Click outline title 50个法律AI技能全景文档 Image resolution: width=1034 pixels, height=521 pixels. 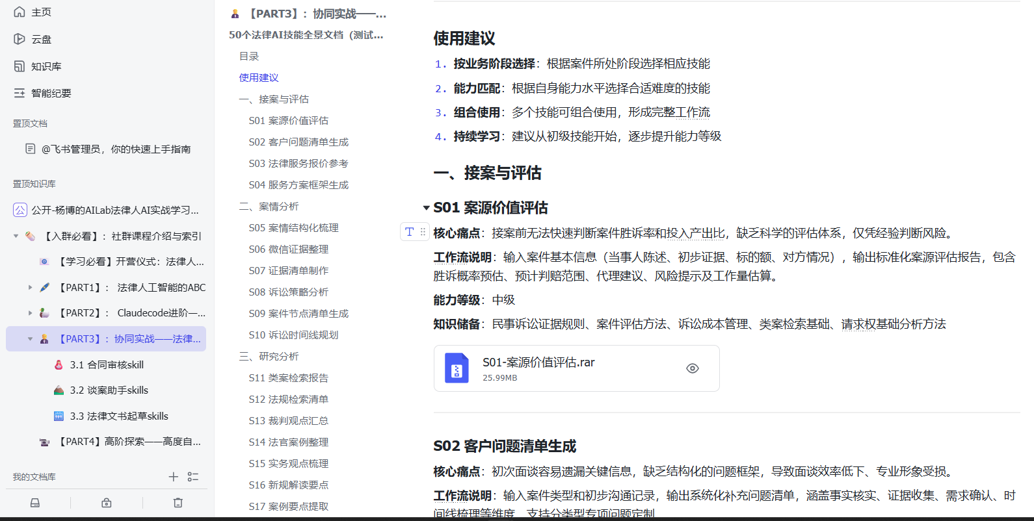(306, 34)
